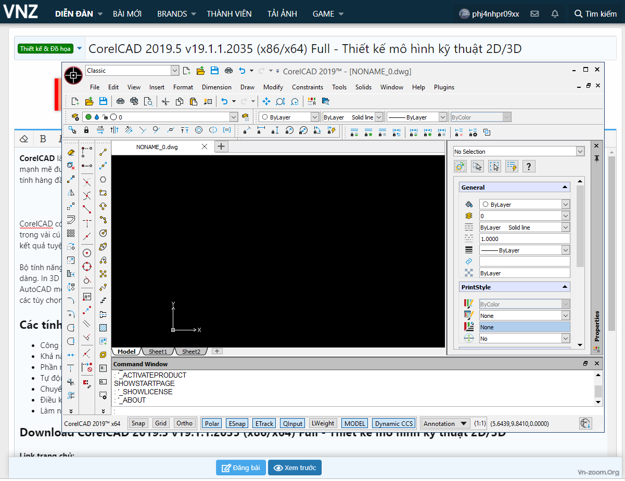This screenshot has width=625, height=481.
Task: Click the Save icon in the Standard toolbar
Action: click(103, 101)
